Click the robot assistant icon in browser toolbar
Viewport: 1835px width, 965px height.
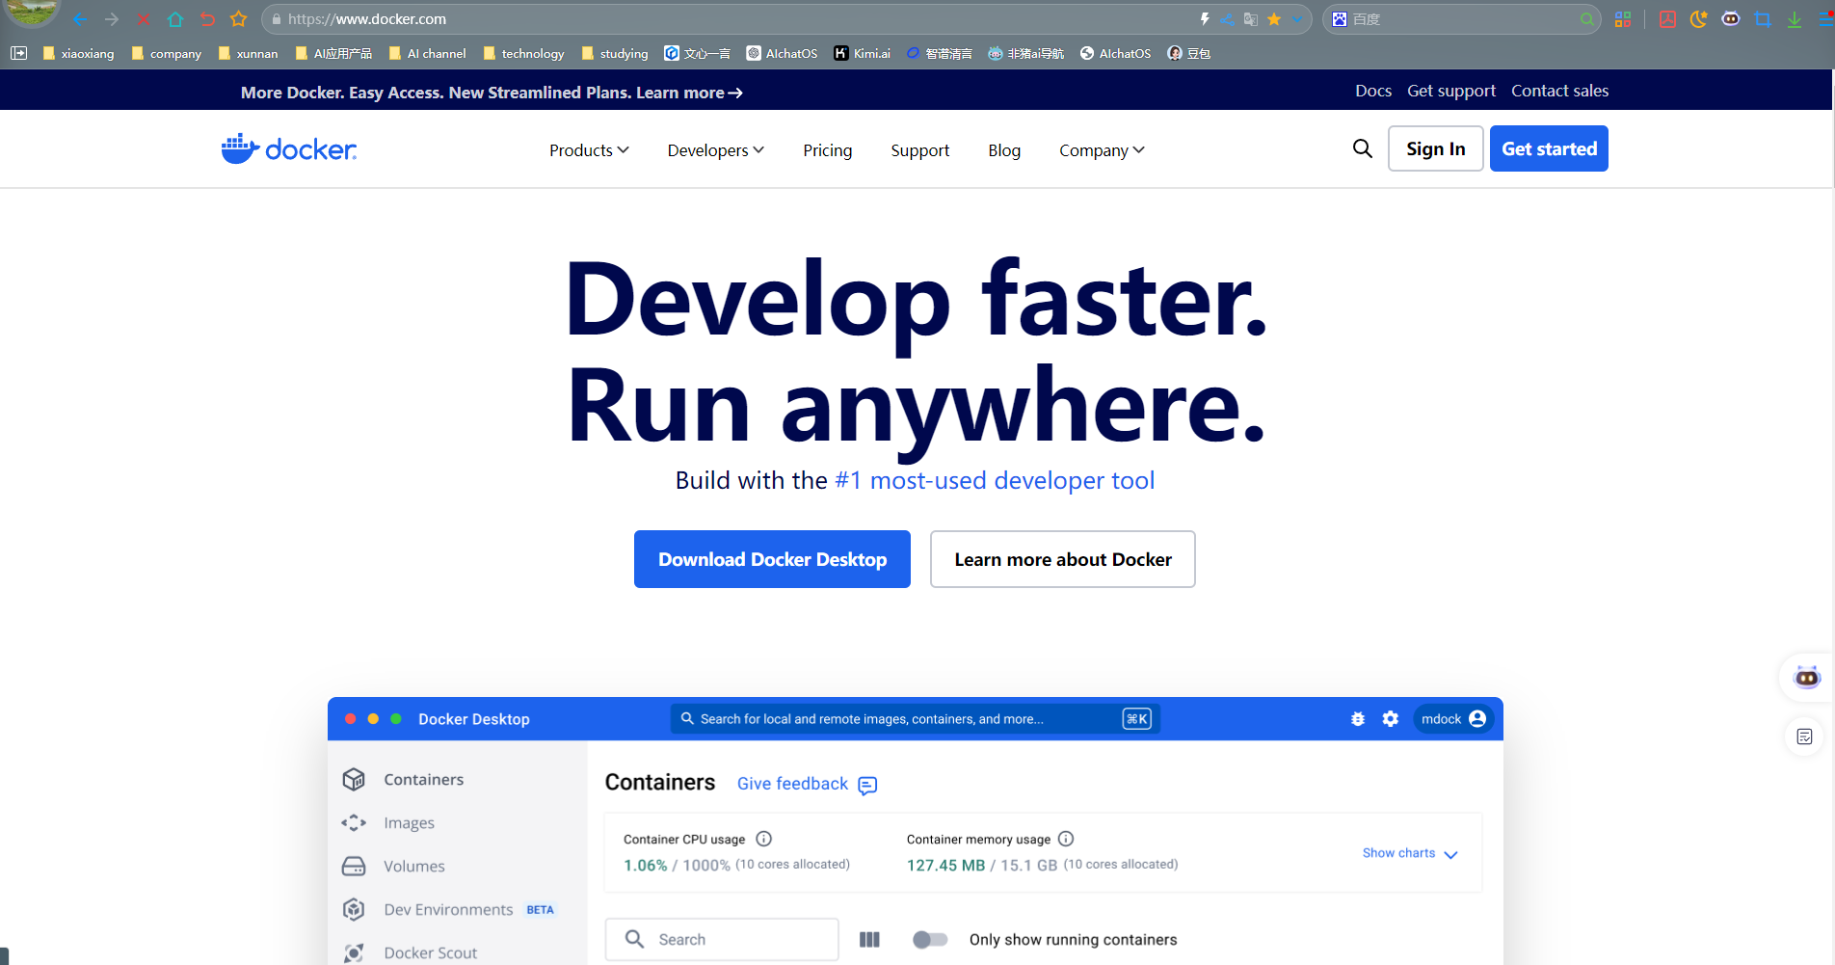(1731, 18)
